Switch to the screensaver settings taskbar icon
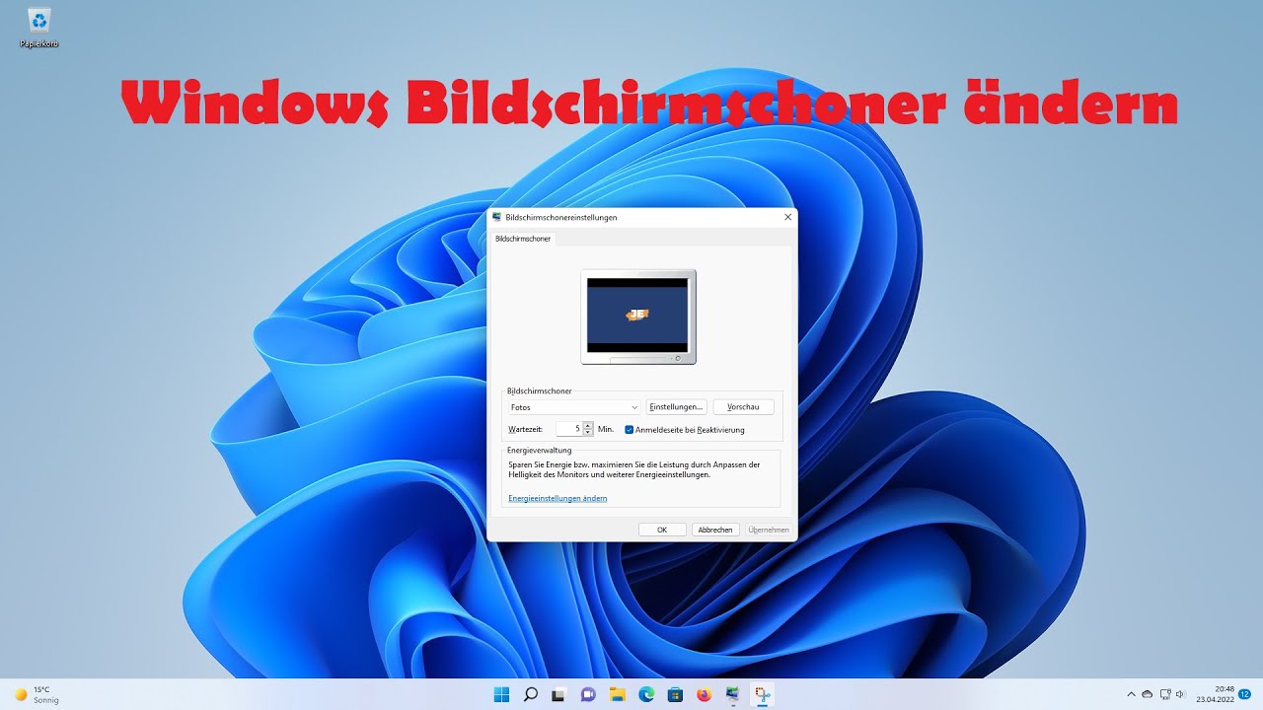1263x710 pixels. pyautogui.click(x=733, y=694)
